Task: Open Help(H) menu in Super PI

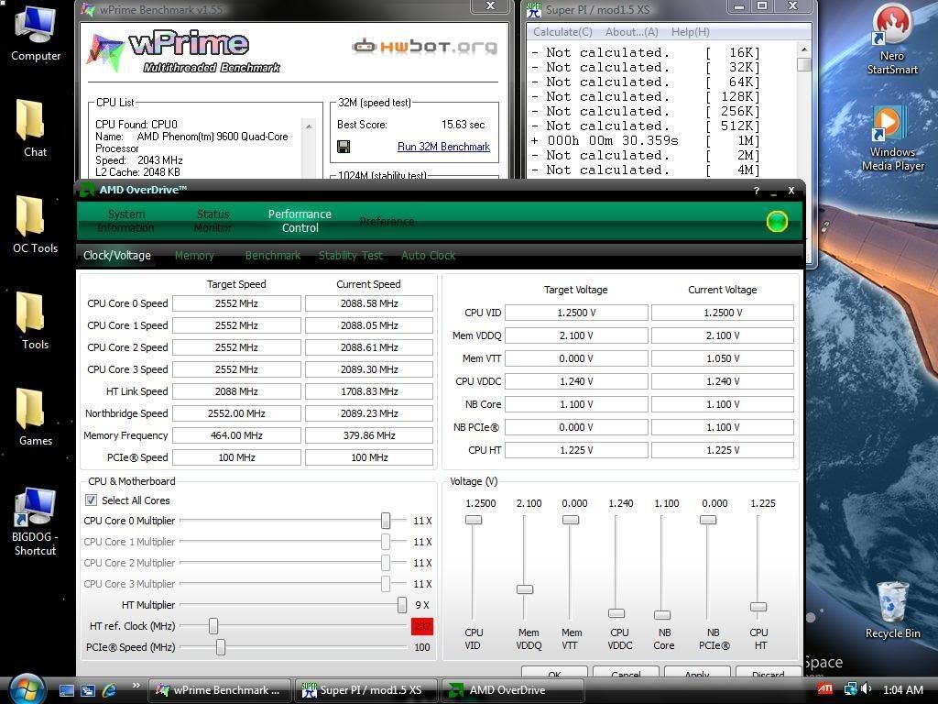Action: (x=691, y=32)
